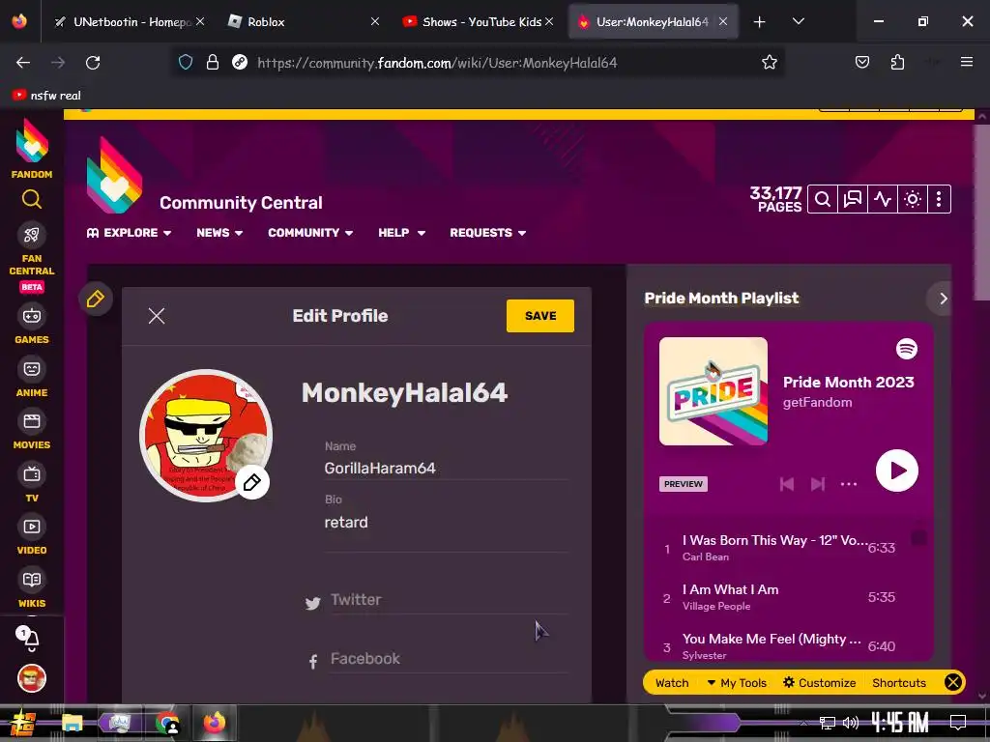Open File Explorer from taskbar
The height and width of the screenshot is (742, 990).
tap(72, 723)
